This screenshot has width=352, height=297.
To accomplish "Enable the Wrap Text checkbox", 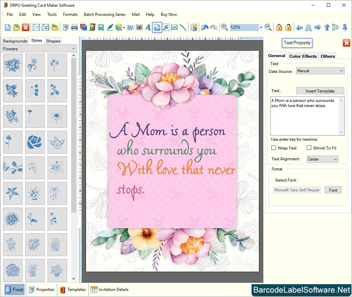I will pos(274,148).
